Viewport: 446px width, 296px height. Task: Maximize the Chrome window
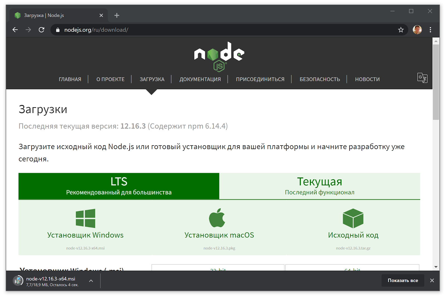pyautogui.click(x=411, y=11)
